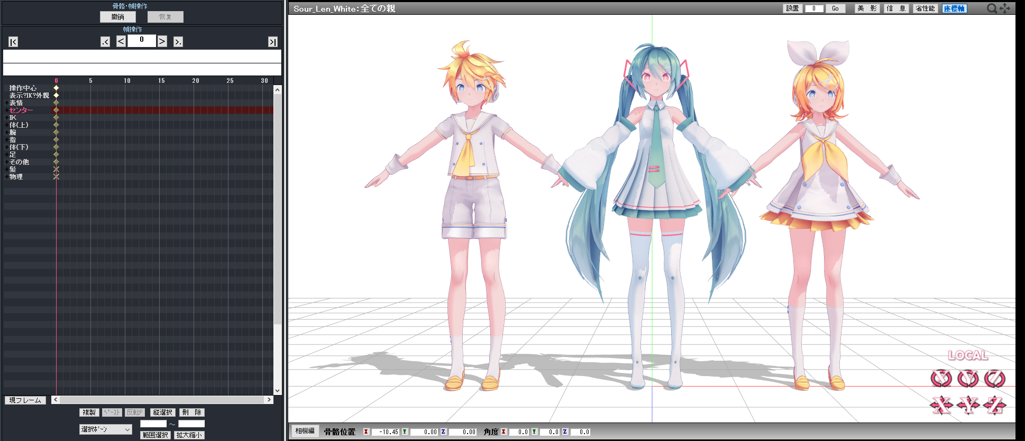The image size is (1025, 441).
Task: Click the LOCAL Z rotation gizmo
Action: point(994,378)
